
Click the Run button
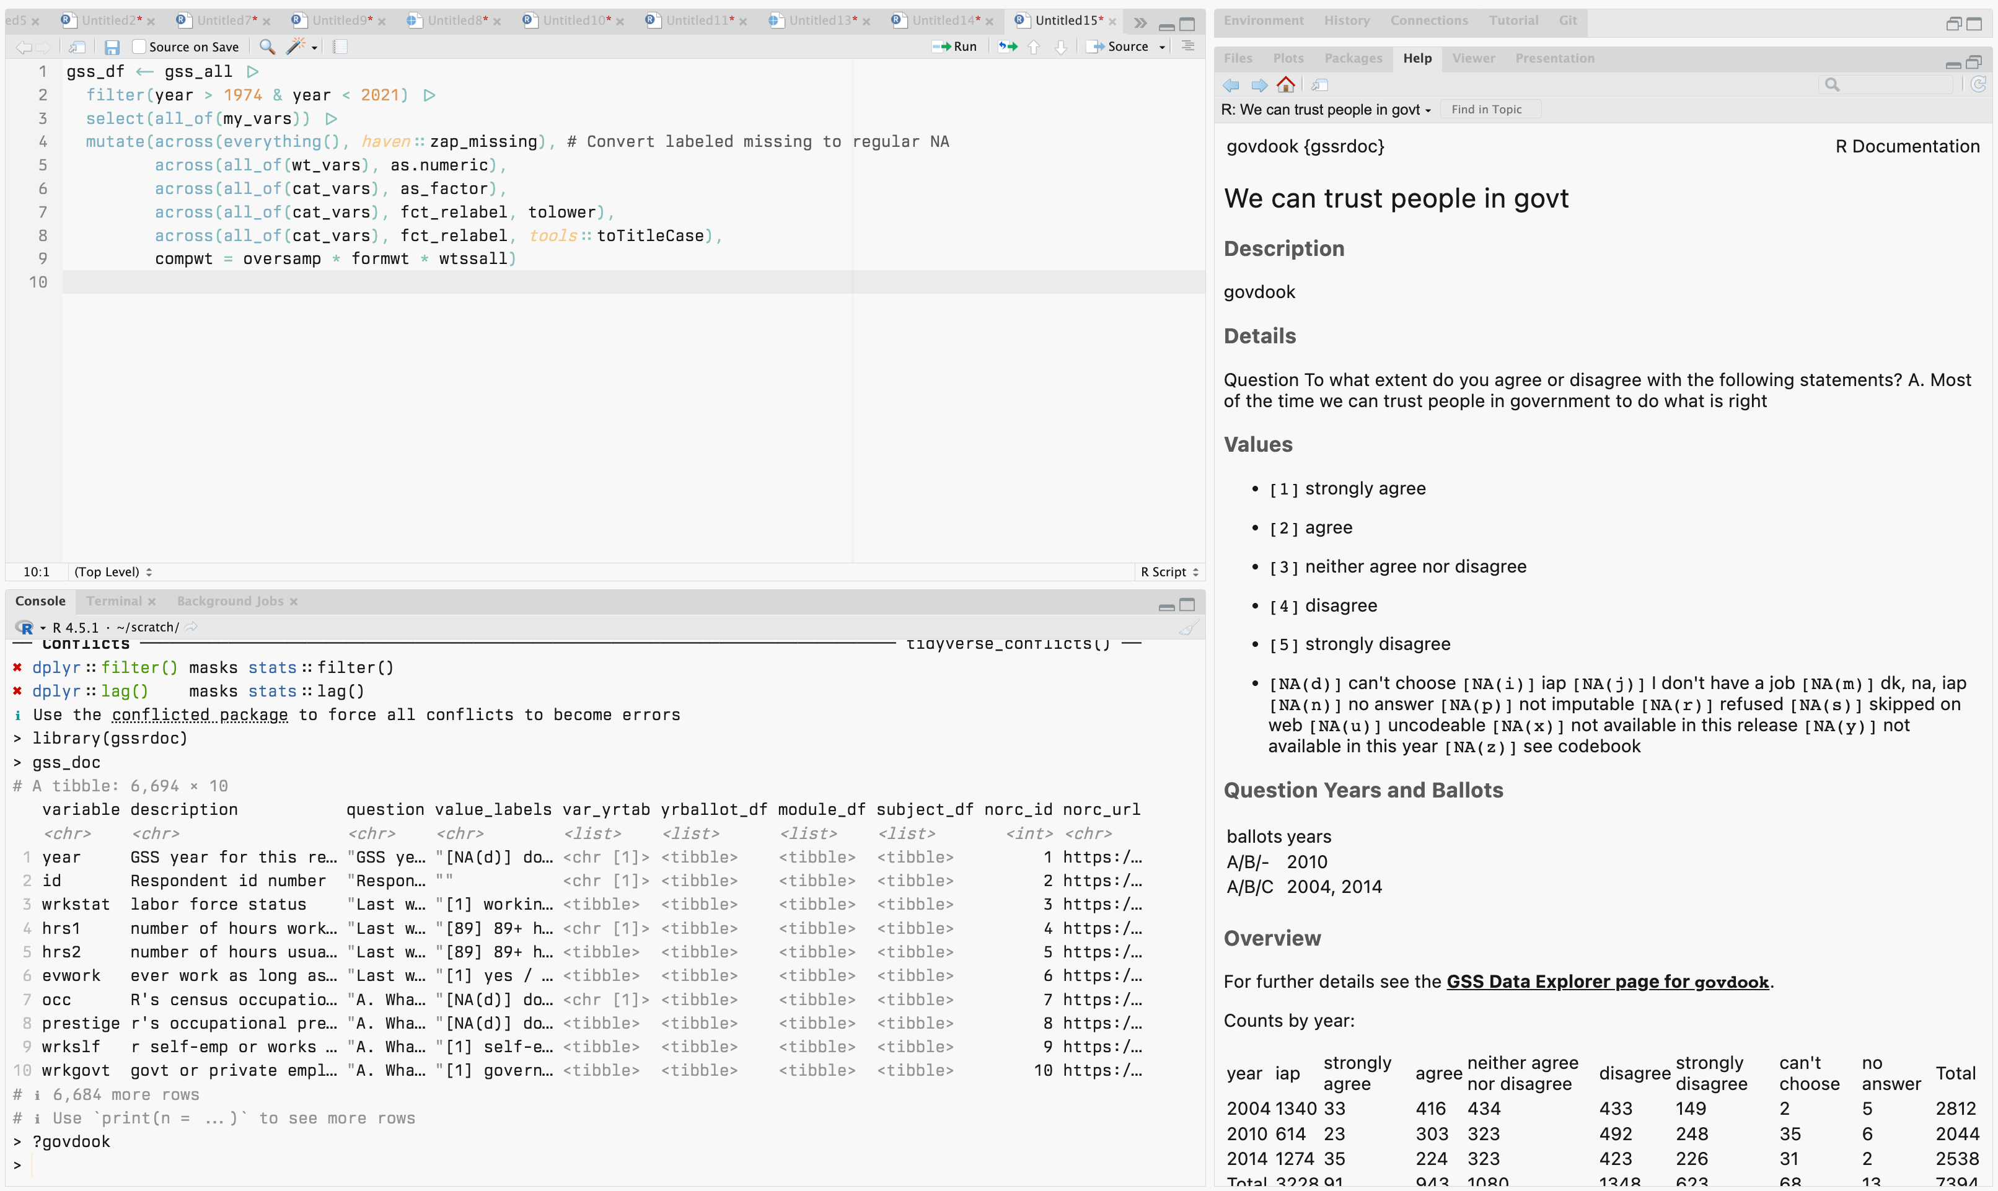click(955, 47)
